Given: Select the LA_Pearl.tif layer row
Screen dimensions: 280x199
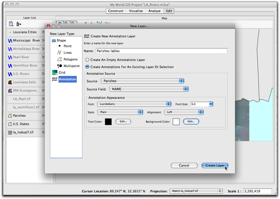Looking at the screenshot, I should [25, 99].
